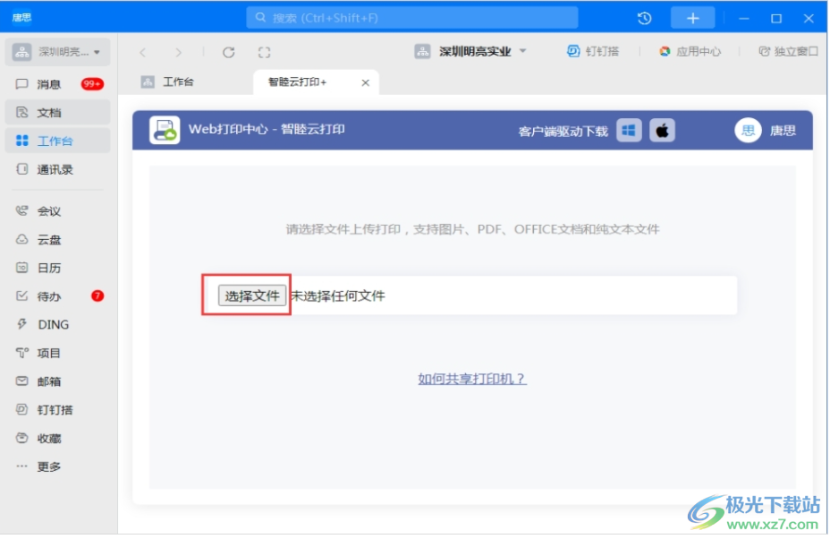Open the 文档 documents section

coord(57,112)
